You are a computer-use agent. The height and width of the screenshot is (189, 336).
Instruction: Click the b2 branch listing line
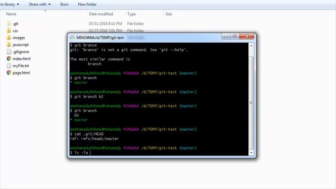click(x=77, y=115)
